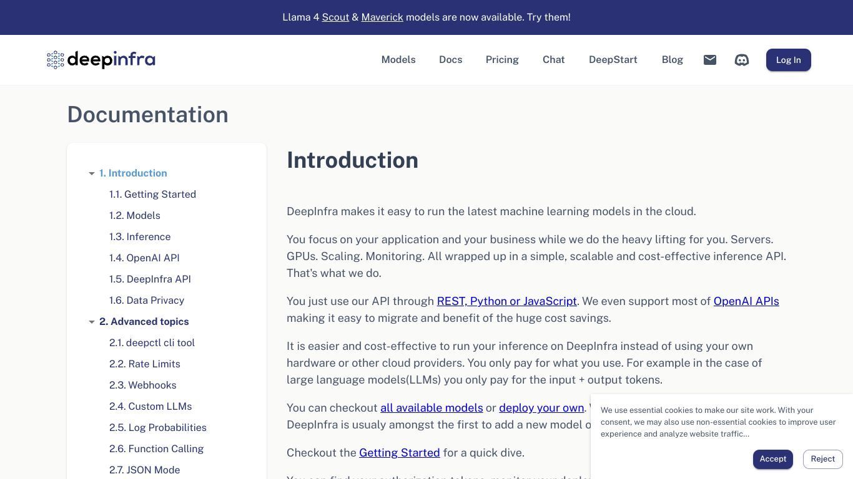Select 1.6. Data Privacy in sidebar
Image resolution: width=853 pixels, height=479 pixels.
pos(147,301)
